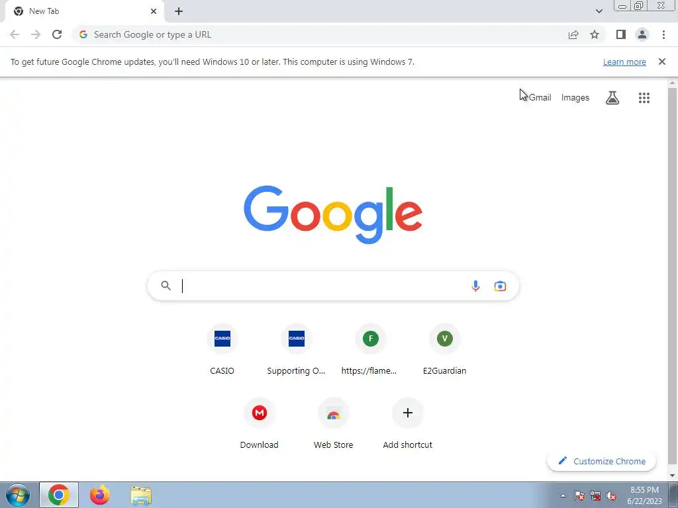Open Search Labs flask icon
Screen dimensions: 678x508
[612, 98]
